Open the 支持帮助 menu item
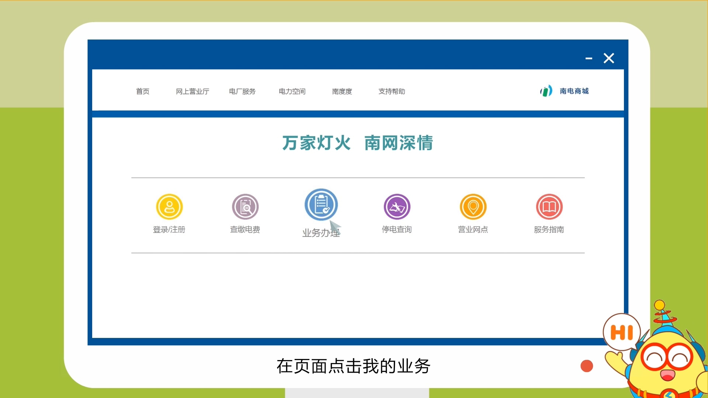The height and width of the screenshot is (398, 708). (x=392, y=91)
